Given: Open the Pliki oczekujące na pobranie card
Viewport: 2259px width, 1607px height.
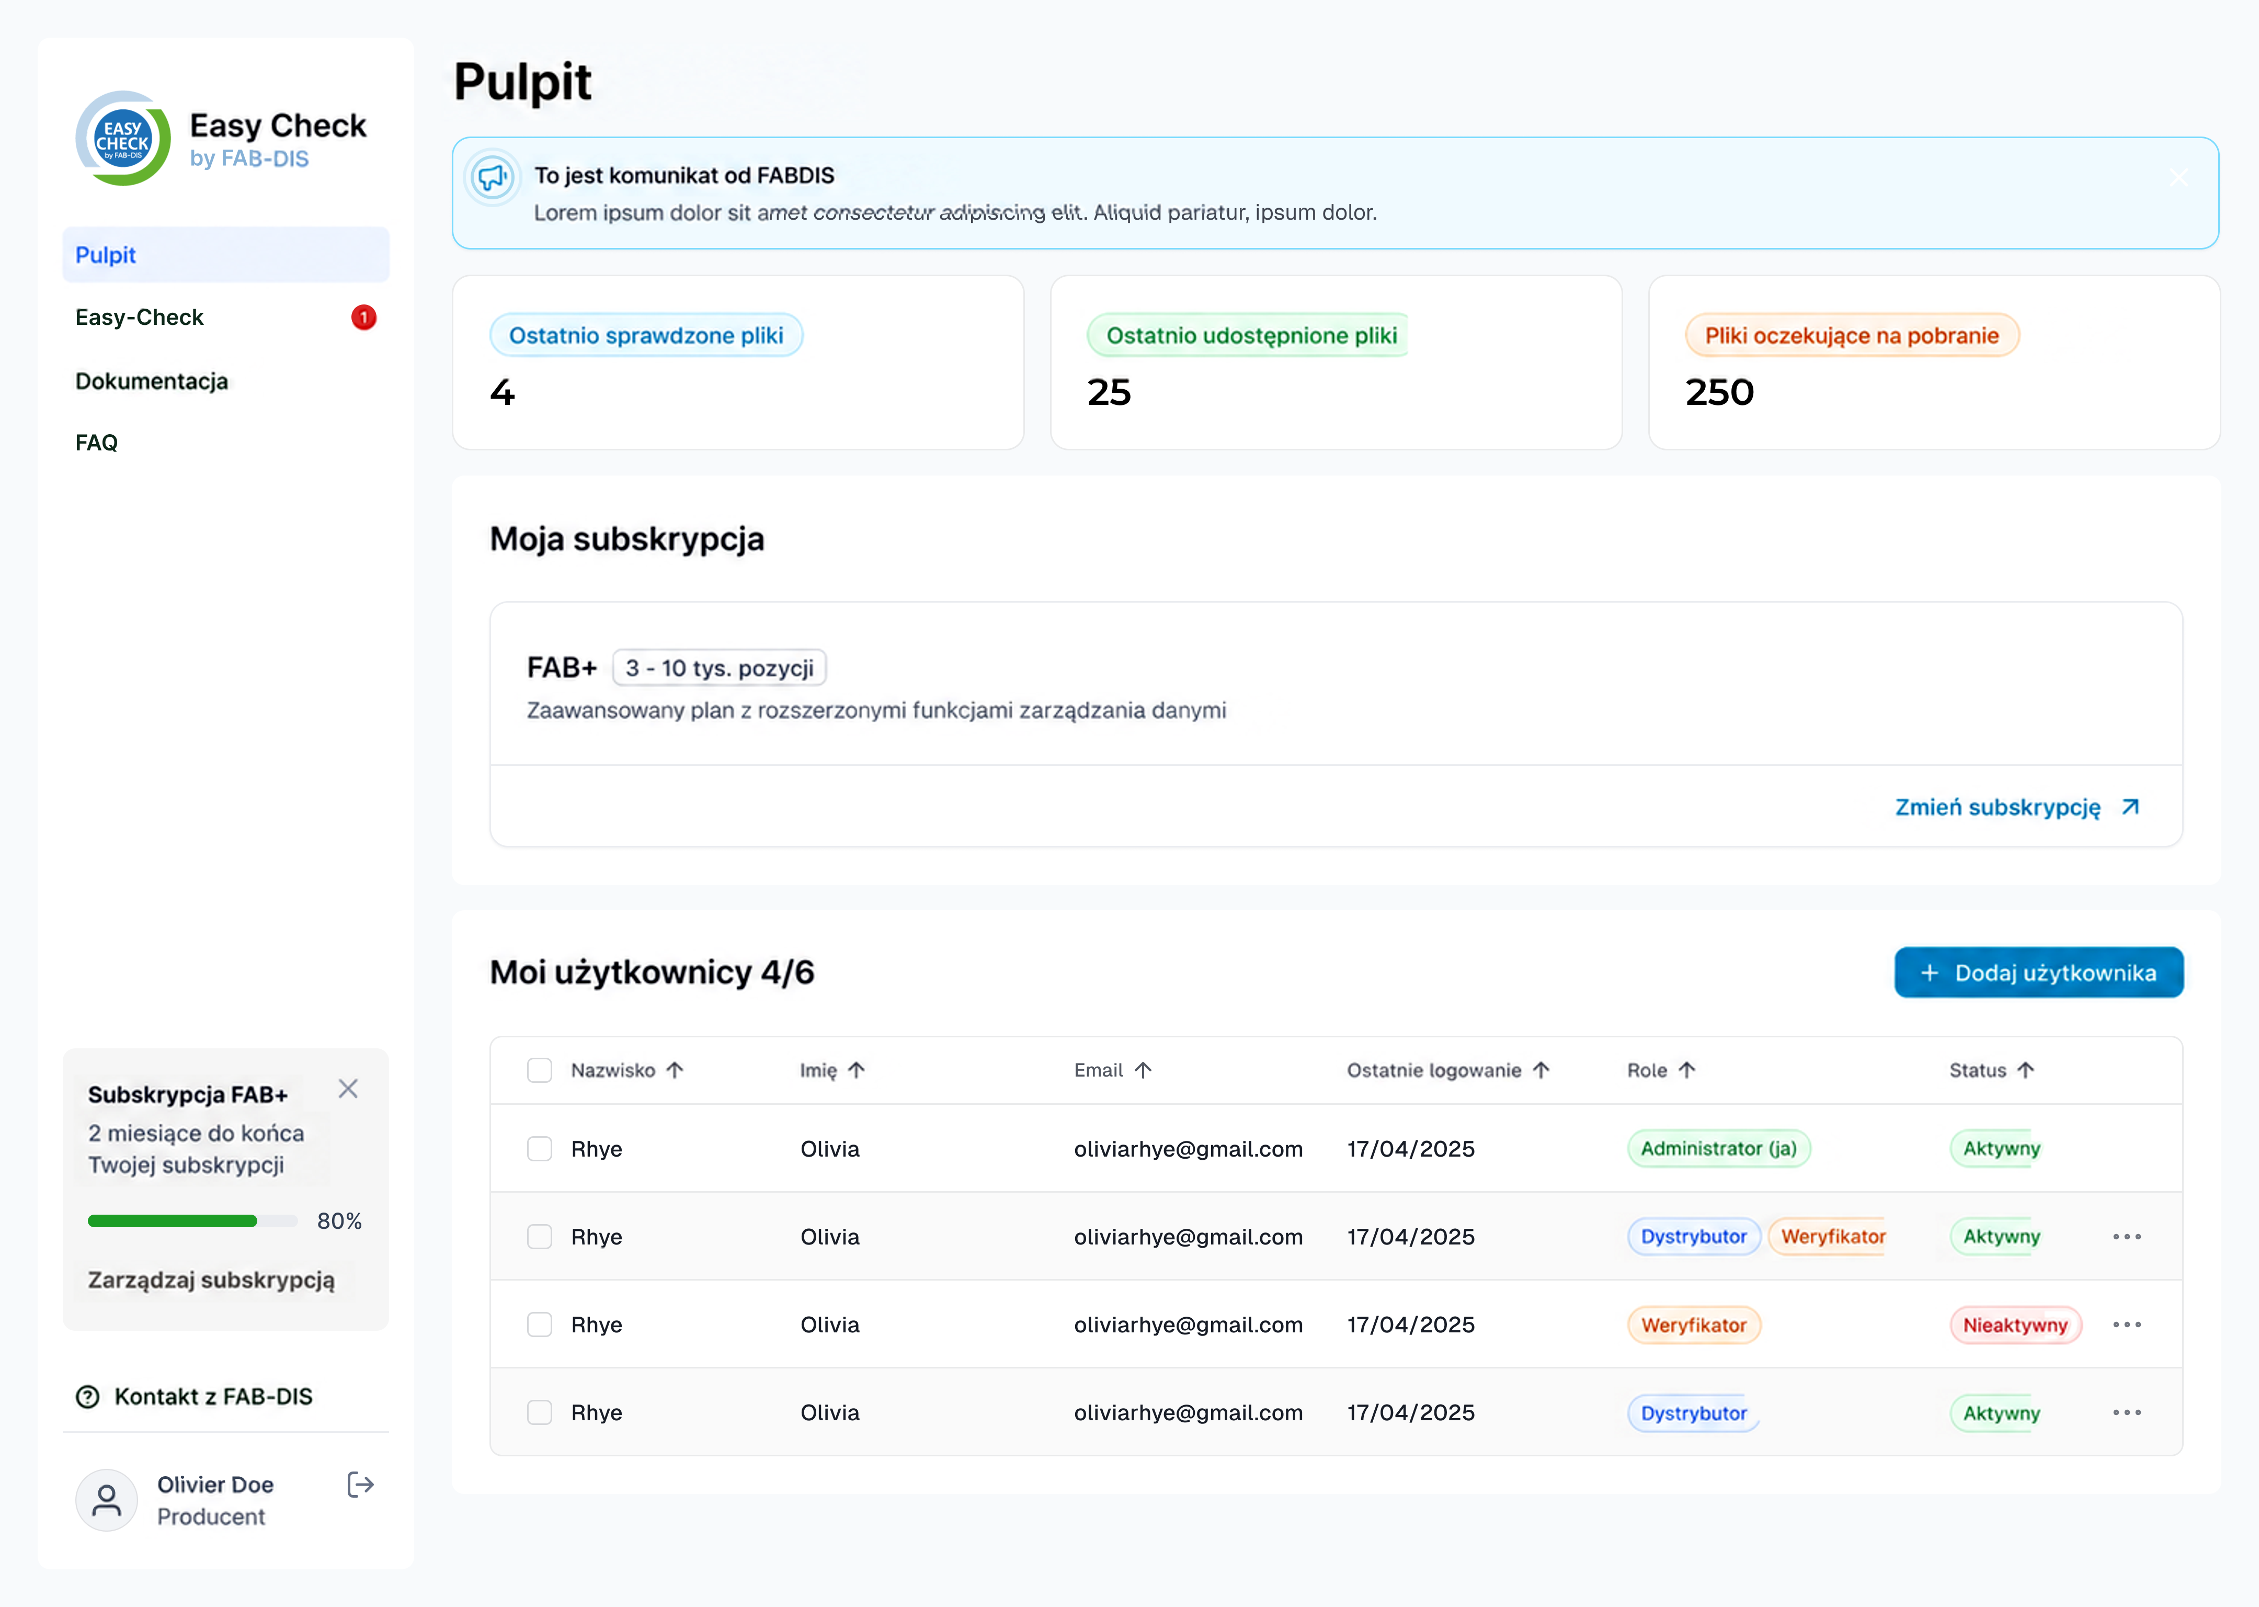Looking at the screenshot, I should tap(1935, 362).
